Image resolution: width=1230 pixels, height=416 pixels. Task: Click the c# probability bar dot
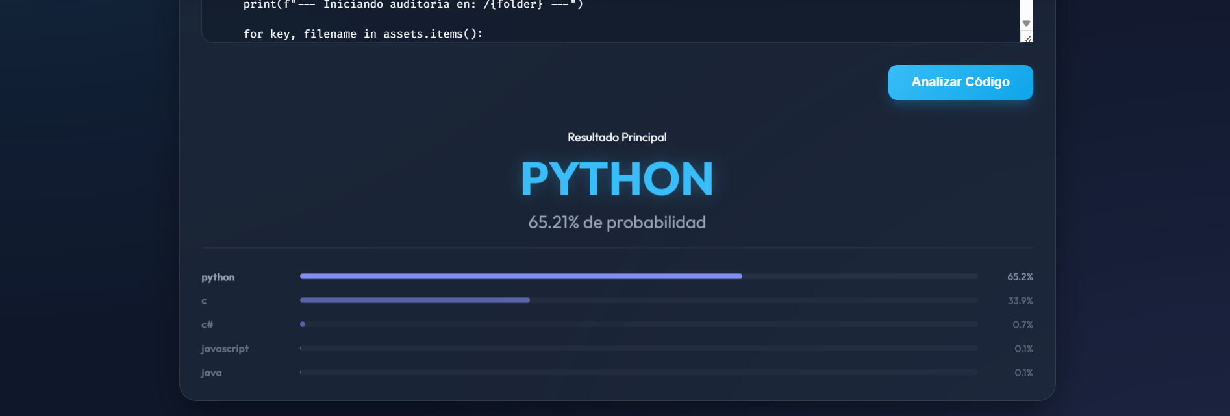pyautogui.click(x=303, y=324)
